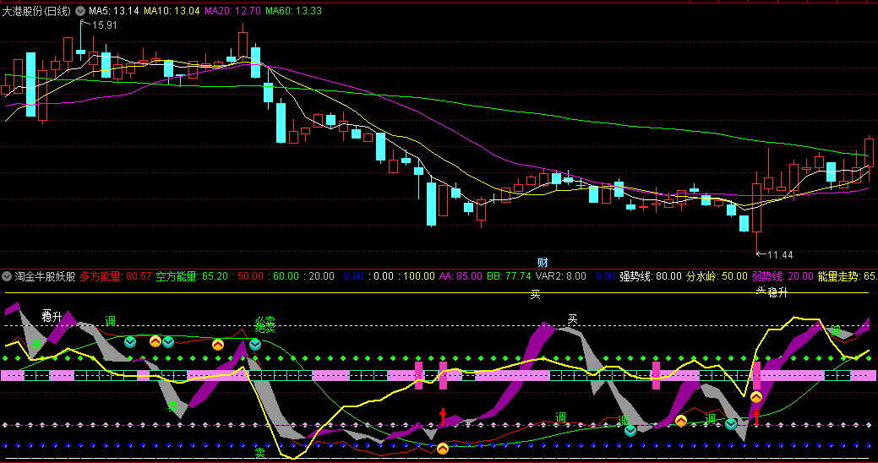The width and height of the screenshot is (878, 463).
Task: Open the dropdown arrow beside 大港股份(日线)
Action: (80, 11)
